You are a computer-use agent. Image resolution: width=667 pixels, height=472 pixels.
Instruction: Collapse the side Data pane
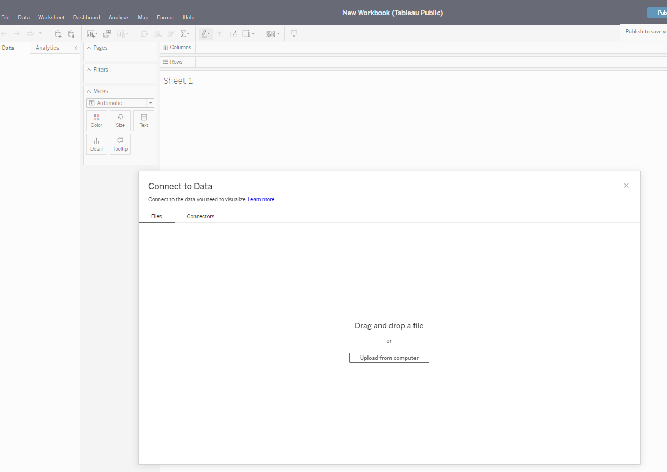(x=75, y=48)
